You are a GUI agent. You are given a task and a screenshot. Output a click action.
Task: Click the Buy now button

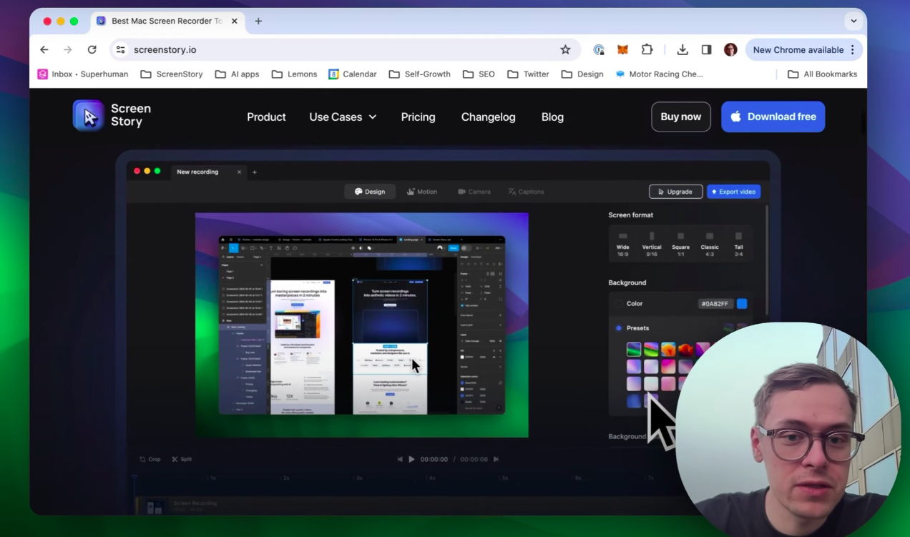(681, 117)
